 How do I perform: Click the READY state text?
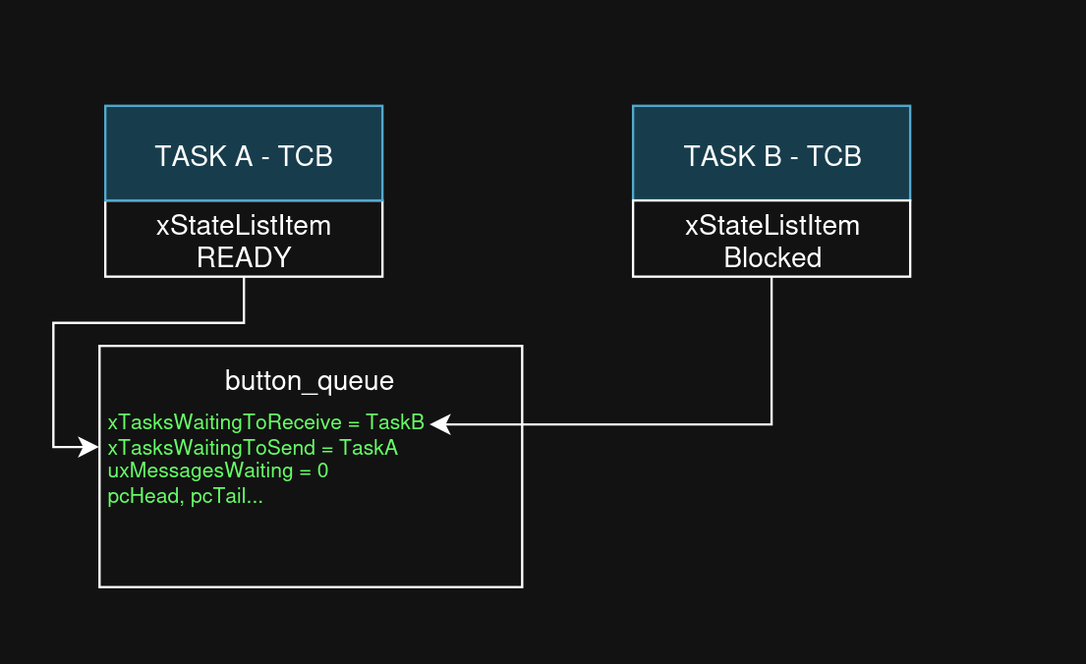(244, 258)
